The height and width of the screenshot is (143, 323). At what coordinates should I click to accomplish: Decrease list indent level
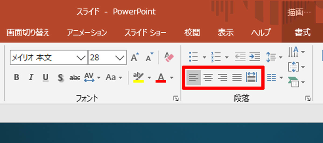(240, 57)
